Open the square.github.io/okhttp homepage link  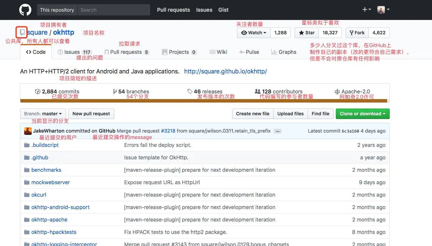point(225,72)
